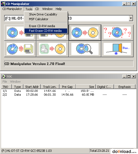Click the disc info question marks icon
138x154 pixels.
click(x=117, y=33)
